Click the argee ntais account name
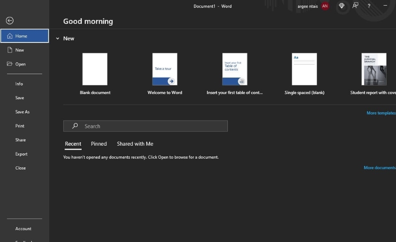 coord(307,6)
